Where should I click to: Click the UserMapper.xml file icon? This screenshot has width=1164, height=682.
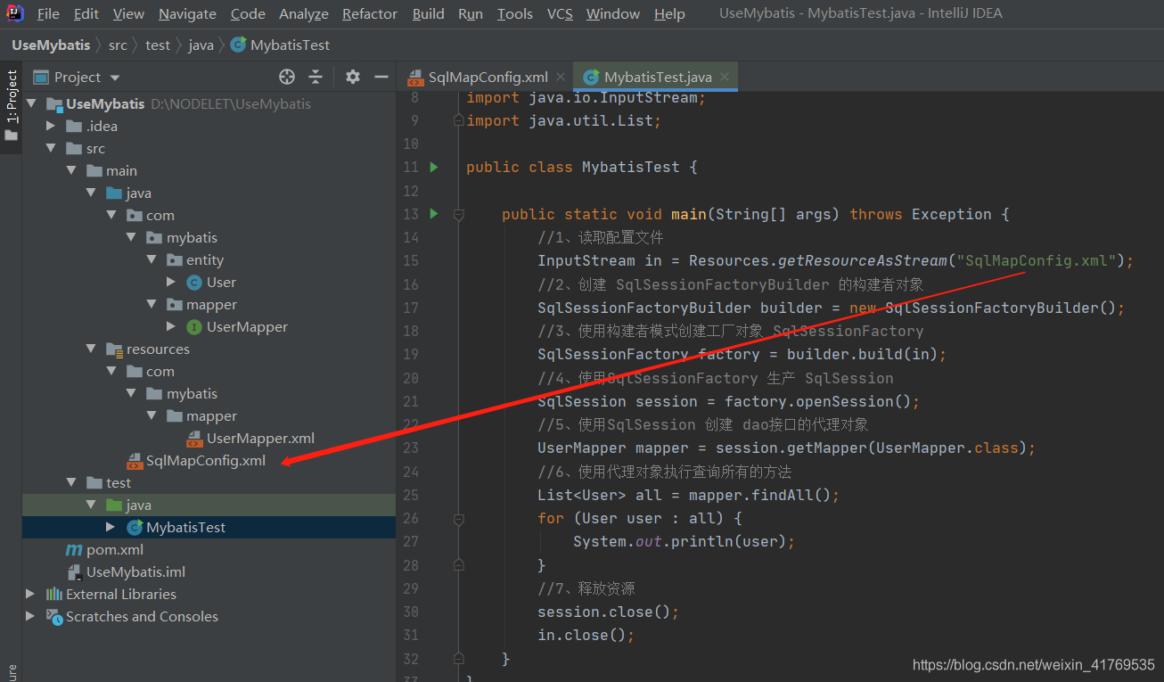click(x=193, y=439)
